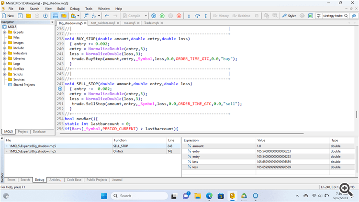Close the Big_shadow.mq5 tab

click(x=85, y=23)
